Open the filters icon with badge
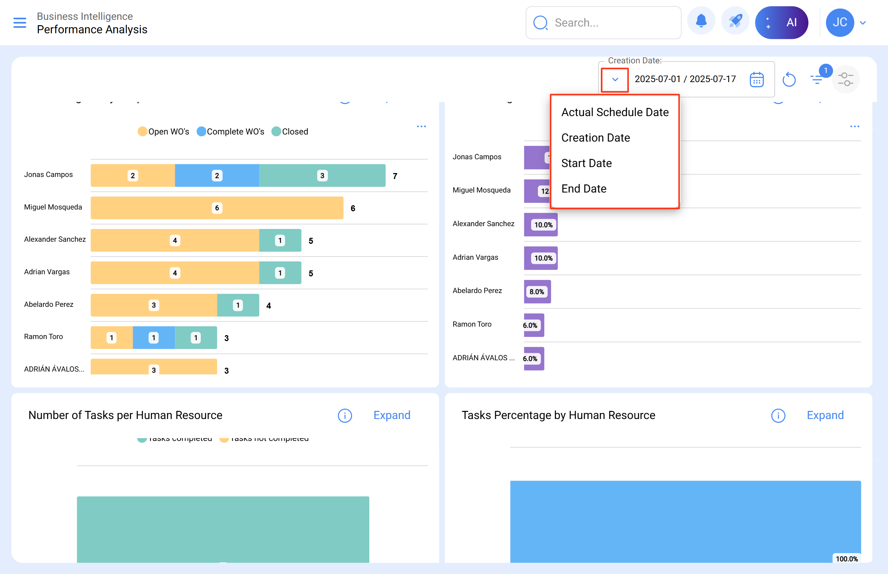 click(817, 79)
